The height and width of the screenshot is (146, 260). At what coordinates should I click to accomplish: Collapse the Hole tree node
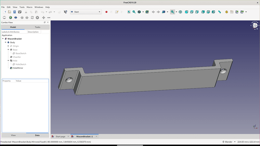coord(8,61)
